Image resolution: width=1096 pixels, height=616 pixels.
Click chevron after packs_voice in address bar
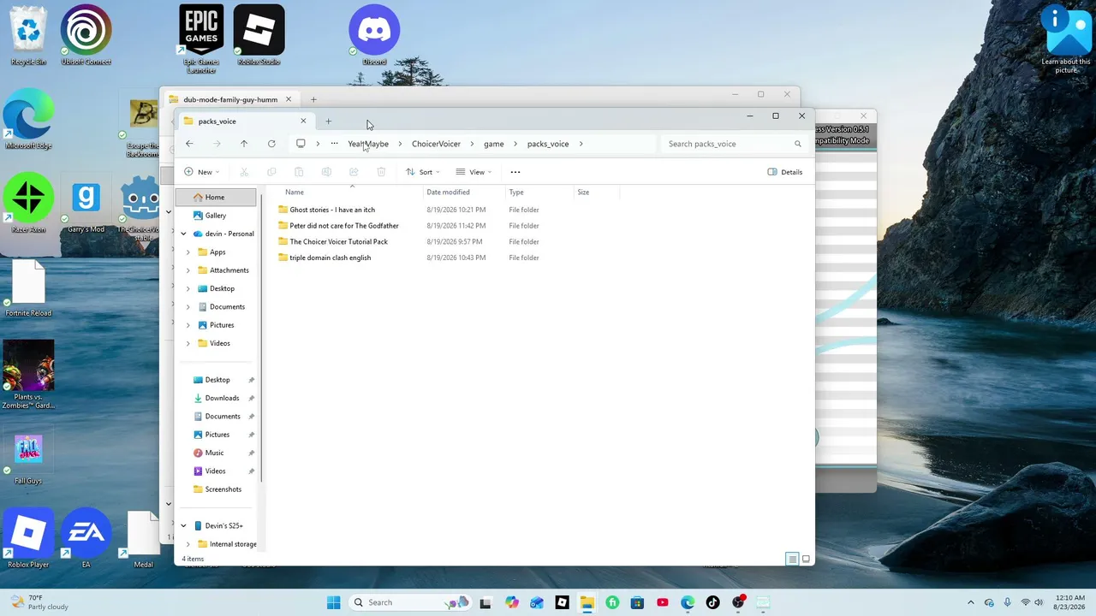pyautogui.click(x=581, y=144)
